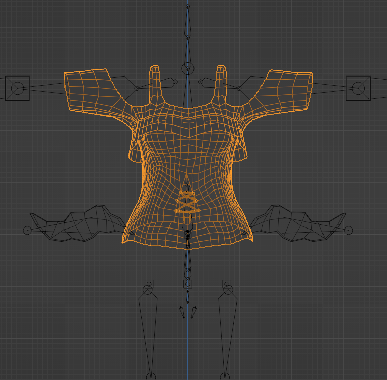The width and height of the screenshot is (387, 380).
Task: Select the left thigh bone
Action: tap(148, 333)
